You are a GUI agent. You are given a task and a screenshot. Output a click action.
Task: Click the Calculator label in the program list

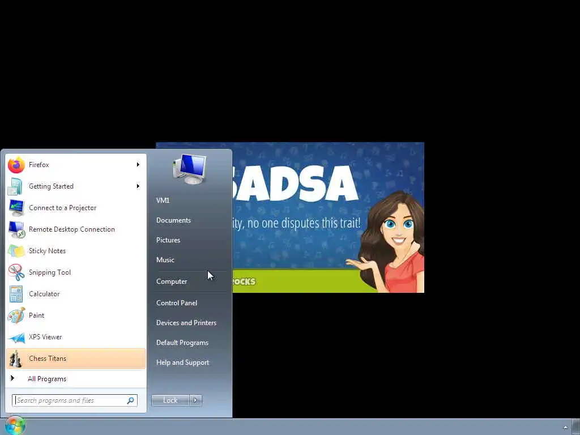click(x=44, y=294)
